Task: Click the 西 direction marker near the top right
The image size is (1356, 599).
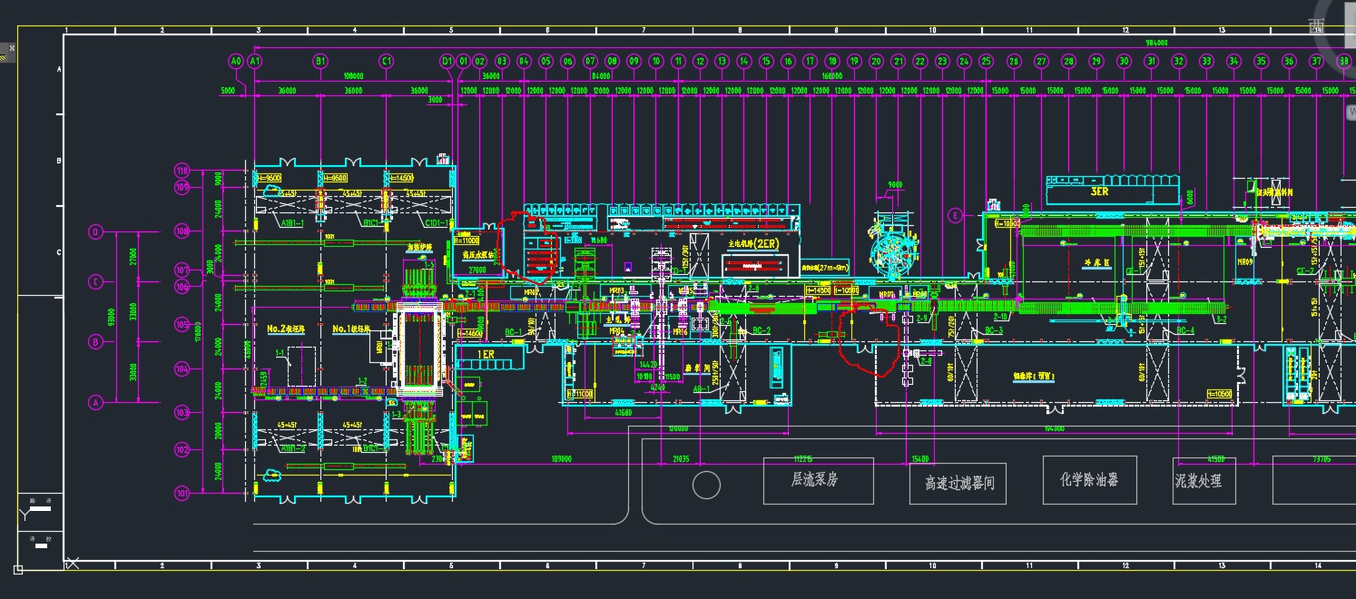Action: click(1315, 25)
